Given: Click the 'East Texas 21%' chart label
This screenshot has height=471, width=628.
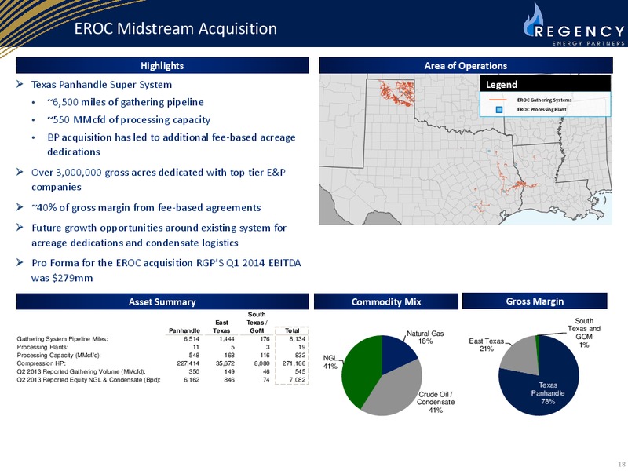Looking at the screenshot, I should 486,345.
